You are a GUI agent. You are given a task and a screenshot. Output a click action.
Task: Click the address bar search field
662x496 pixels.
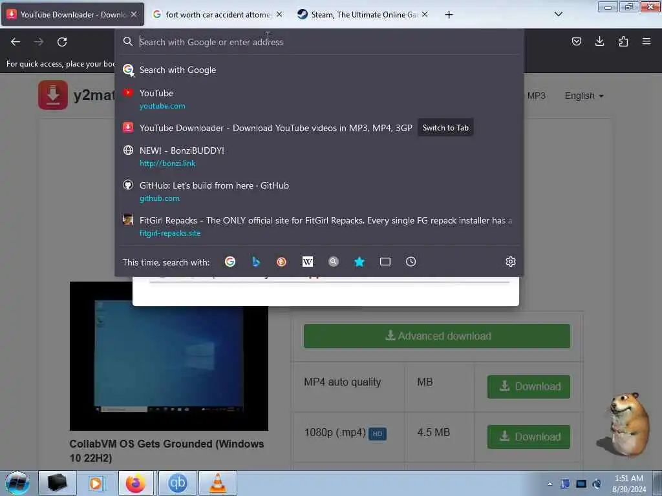pos(319,42)
